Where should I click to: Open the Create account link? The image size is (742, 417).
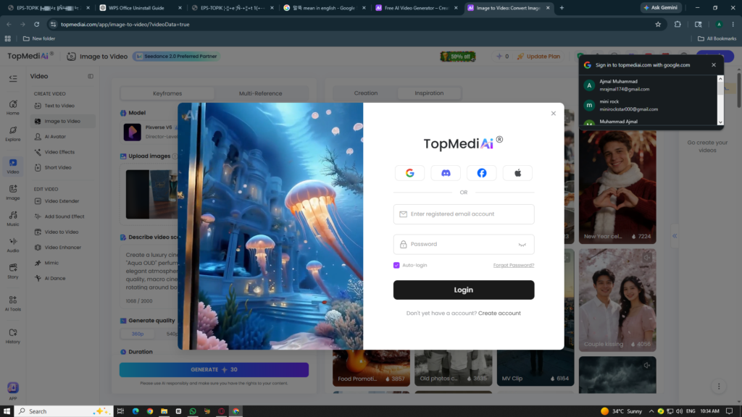tap(499, 313)
